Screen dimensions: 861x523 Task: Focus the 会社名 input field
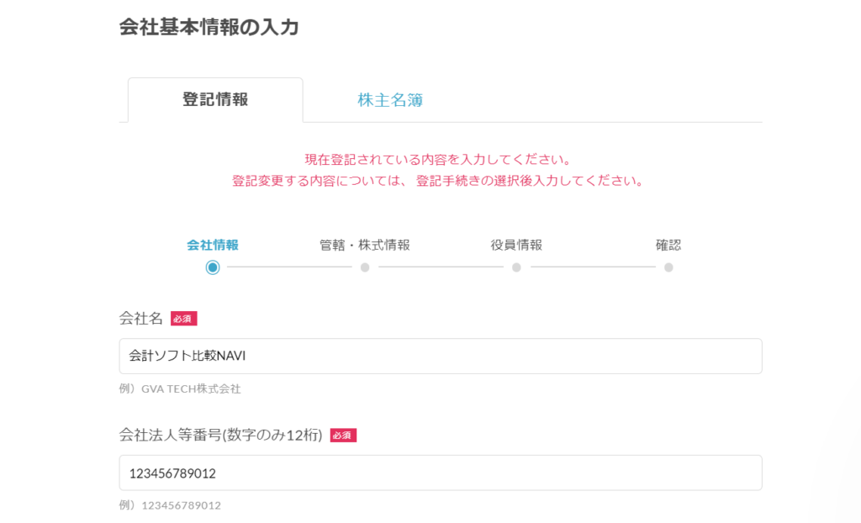click(x=441, y=356)
